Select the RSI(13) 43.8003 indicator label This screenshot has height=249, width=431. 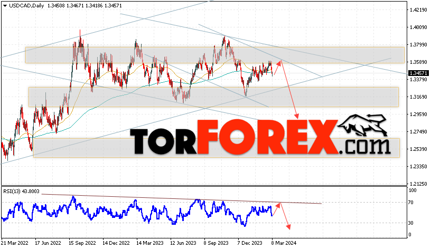22,191
